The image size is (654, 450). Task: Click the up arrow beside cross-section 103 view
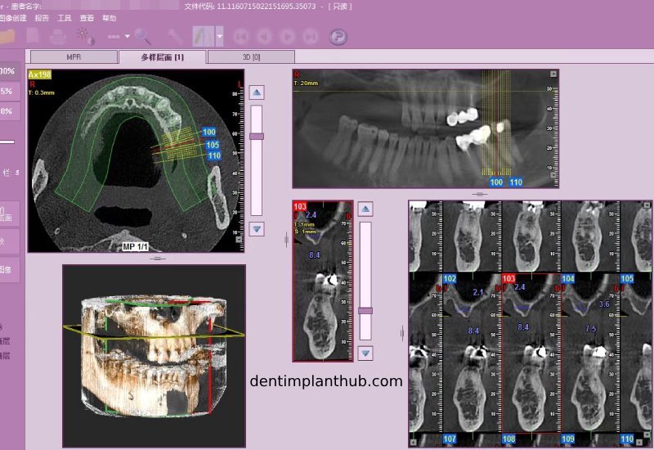click(x=365, y=209)
